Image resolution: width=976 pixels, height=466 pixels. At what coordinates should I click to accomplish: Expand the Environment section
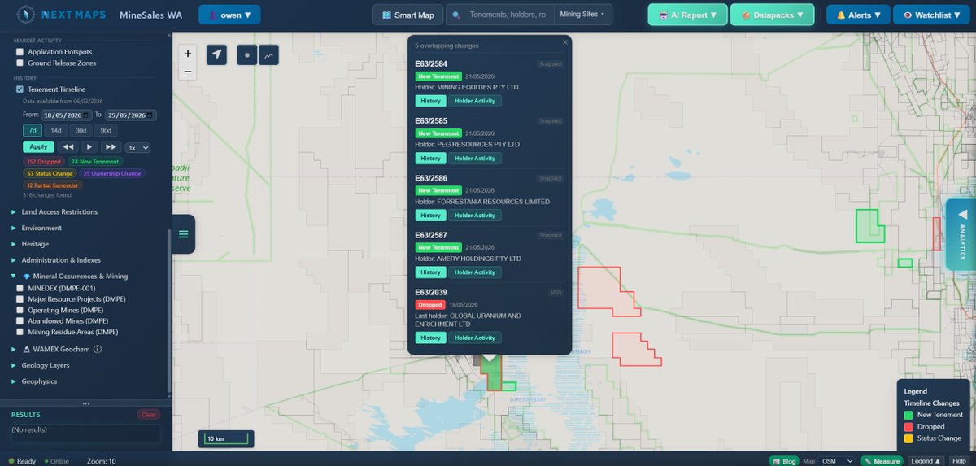tap(36, 228)
